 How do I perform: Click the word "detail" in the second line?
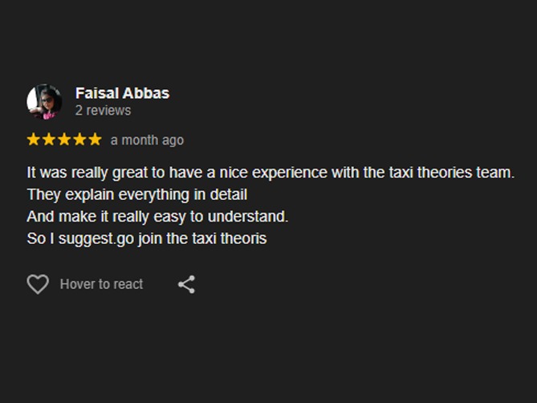click(x=228, y=194)
